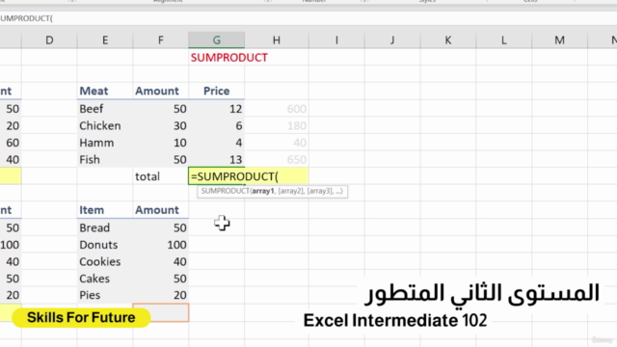Click the Amount header next to Meat
The width and height of the screenshot is (617, 347).
(161, 91)
